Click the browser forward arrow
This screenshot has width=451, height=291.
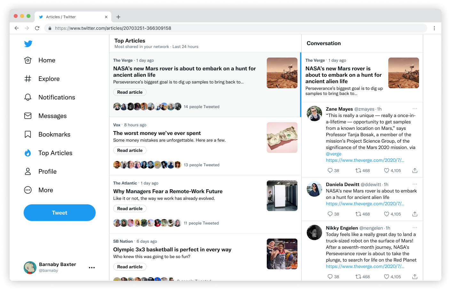27,28
